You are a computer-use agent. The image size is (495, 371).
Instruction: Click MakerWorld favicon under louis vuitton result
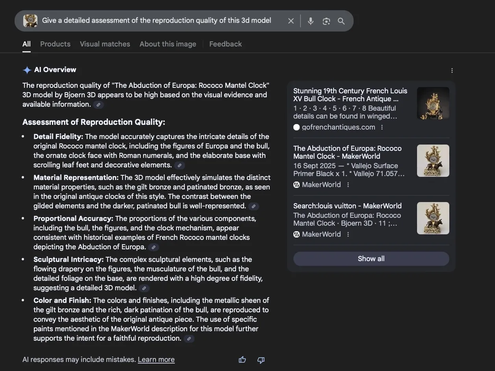click(x=297, y=234)
